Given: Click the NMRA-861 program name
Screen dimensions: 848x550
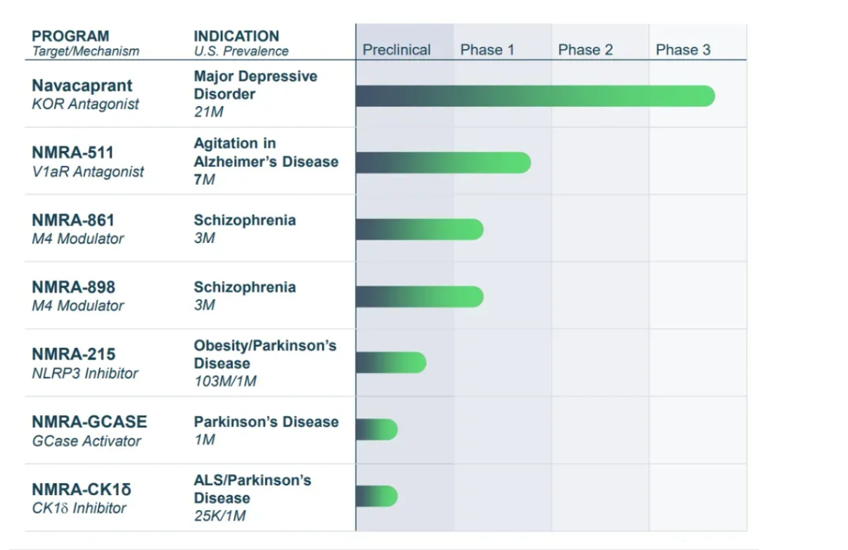Looking at the screenshot, I should 72,220.
